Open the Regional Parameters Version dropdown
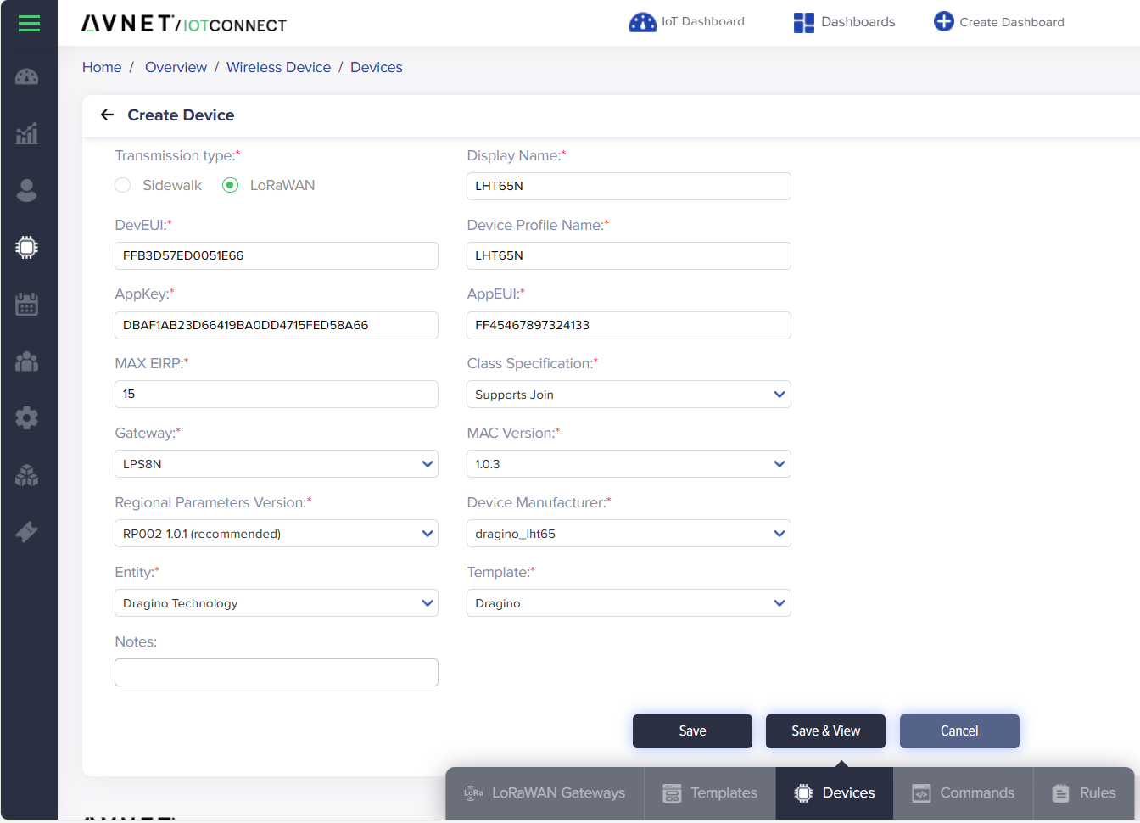The width and height of the screenshot is (1140, 823). click(x=277, y=534)
